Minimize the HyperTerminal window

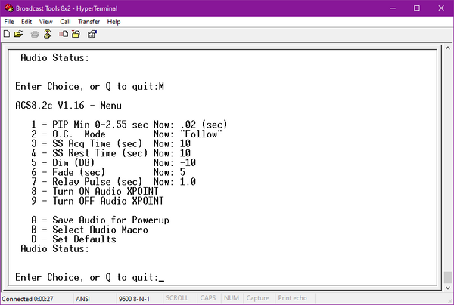click(393, 8)
